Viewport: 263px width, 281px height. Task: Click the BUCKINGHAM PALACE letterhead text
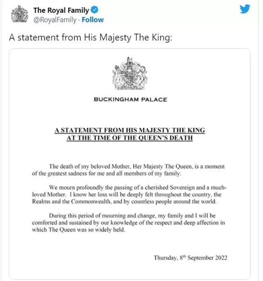[131, 99]
